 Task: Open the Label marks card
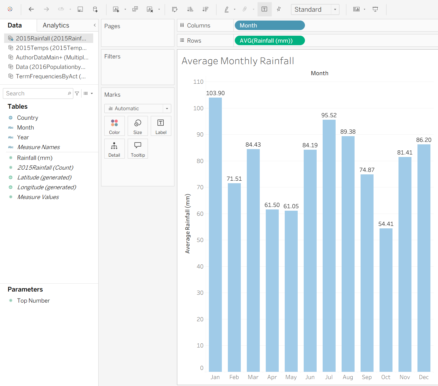(x=161, y=126)
